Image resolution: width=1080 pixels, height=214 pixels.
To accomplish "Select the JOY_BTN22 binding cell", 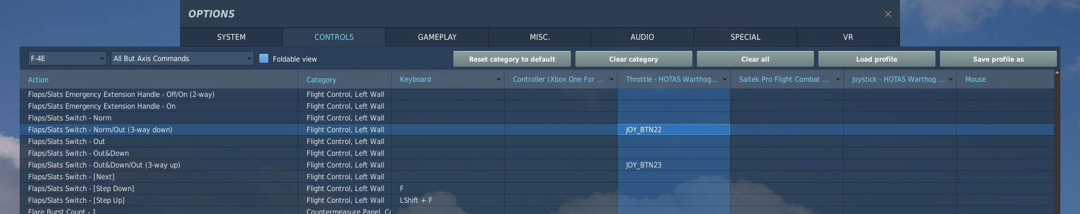I will [674, 129].
